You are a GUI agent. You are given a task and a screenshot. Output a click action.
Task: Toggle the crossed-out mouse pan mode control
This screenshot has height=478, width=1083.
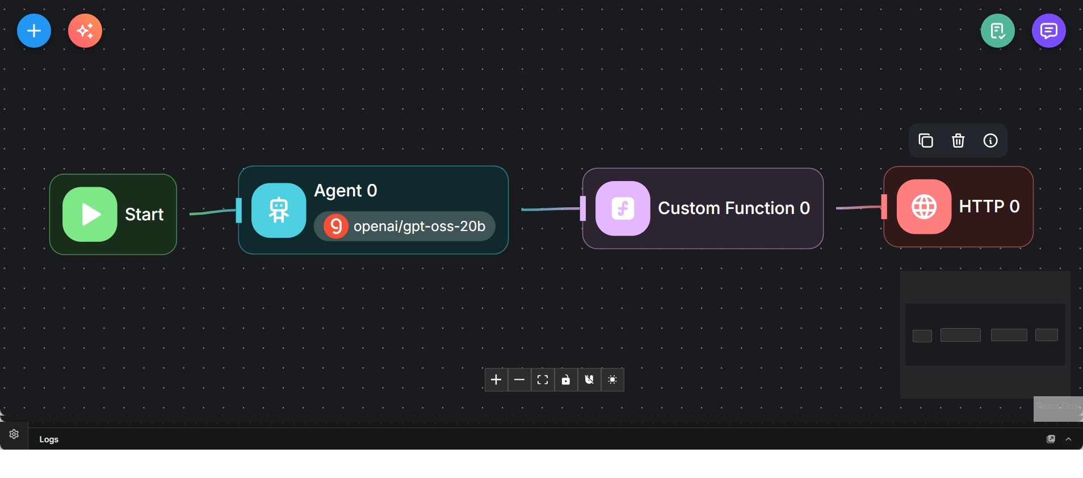pyautogui.click(x=589, y=380)
